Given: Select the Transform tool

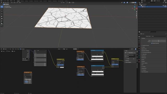Looking at the screenshot, I should tap(2, 19).
